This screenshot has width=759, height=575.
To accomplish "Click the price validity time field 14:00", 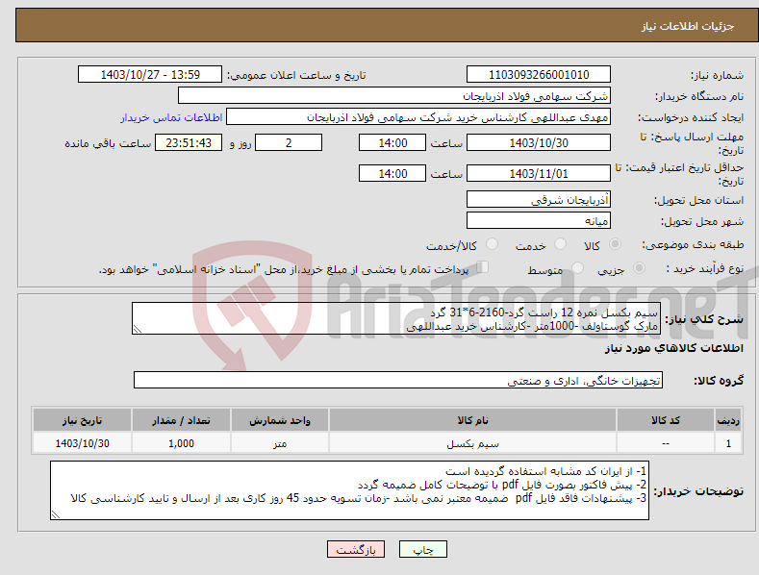I will (x=392, y=173).
